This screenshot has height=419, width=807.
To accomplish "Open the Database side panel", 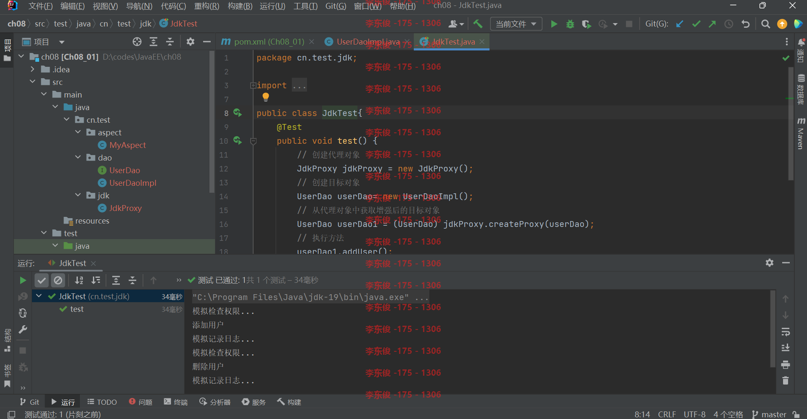I will (801, 89).
